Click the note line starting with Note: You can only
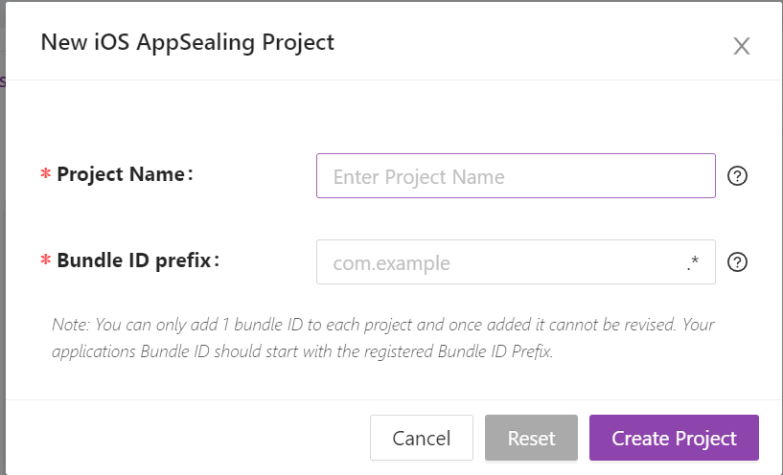The image size is (783, 475). tap(383, 325)
